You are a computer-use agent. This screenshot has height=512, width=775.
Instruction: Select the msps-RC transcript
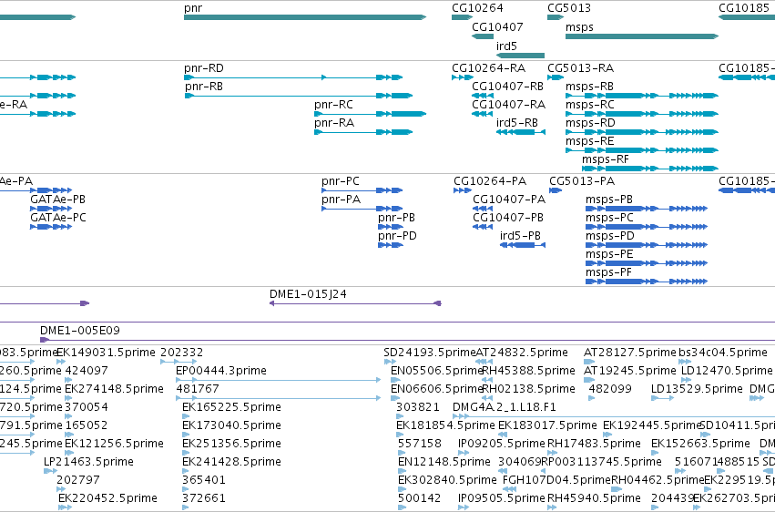point(642,114)
